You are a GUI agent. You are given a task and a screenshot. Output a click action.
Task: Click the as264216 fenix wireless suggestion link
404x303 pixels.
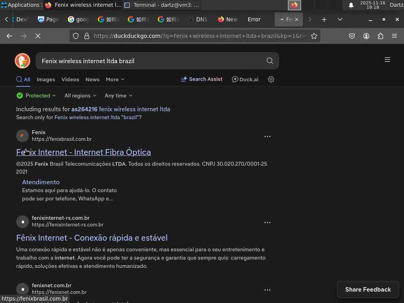click(x=121, y=109)
